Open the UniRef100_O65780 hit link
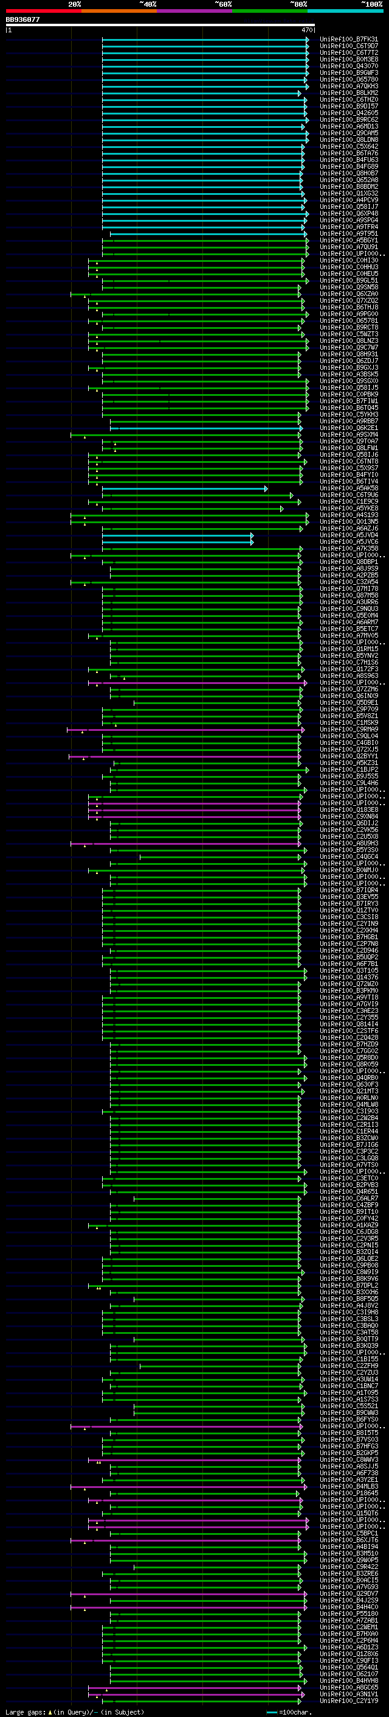Viewport: 389px width, 1717px height. (x=349, y=79)
